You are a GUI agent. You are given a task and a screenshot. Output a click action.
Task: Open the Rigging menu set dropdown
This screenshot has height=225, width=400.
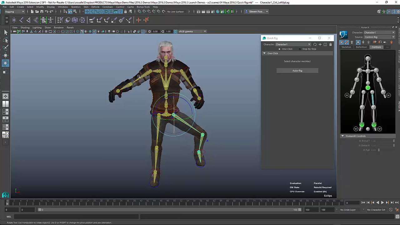pos(14,12)
